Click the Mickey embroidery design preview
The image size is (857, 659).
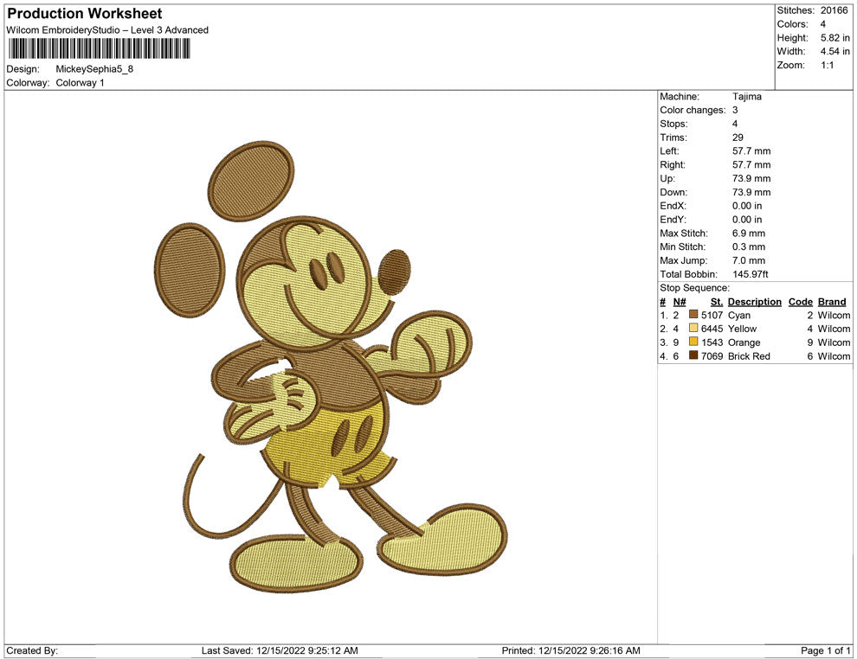click(x=330, y=367)
